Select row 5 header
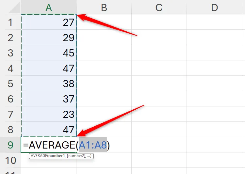 [10, 83]
